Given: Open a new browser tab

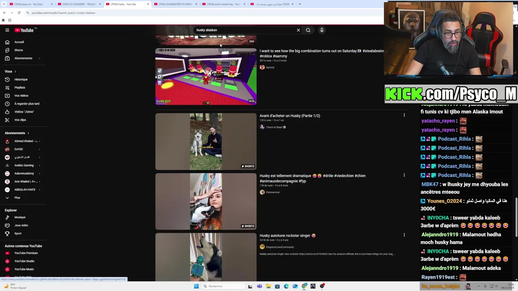Looking at the screenshot, I should 300,4.
